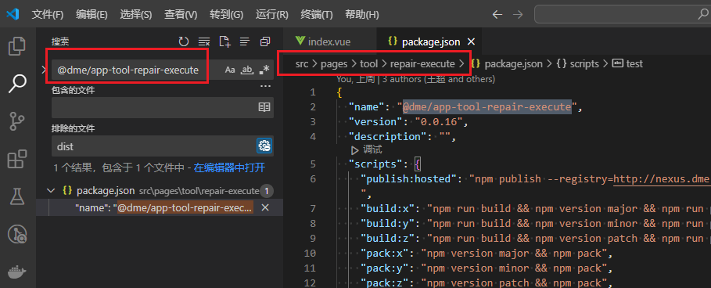Open the 编辑(E) menu
The height and width of the screenshot is (288, 711).
[x=92, y=15]
